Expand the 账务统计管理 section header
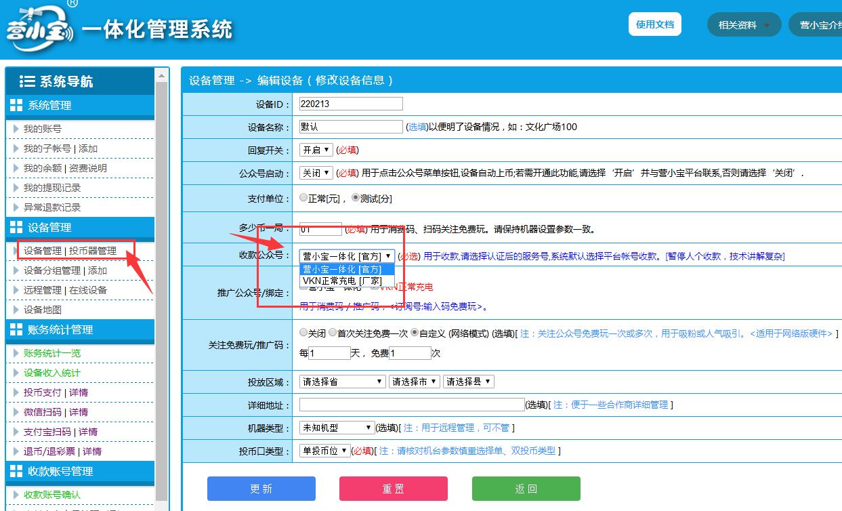The width and height of the screenshot is (842, 511). 80,329
